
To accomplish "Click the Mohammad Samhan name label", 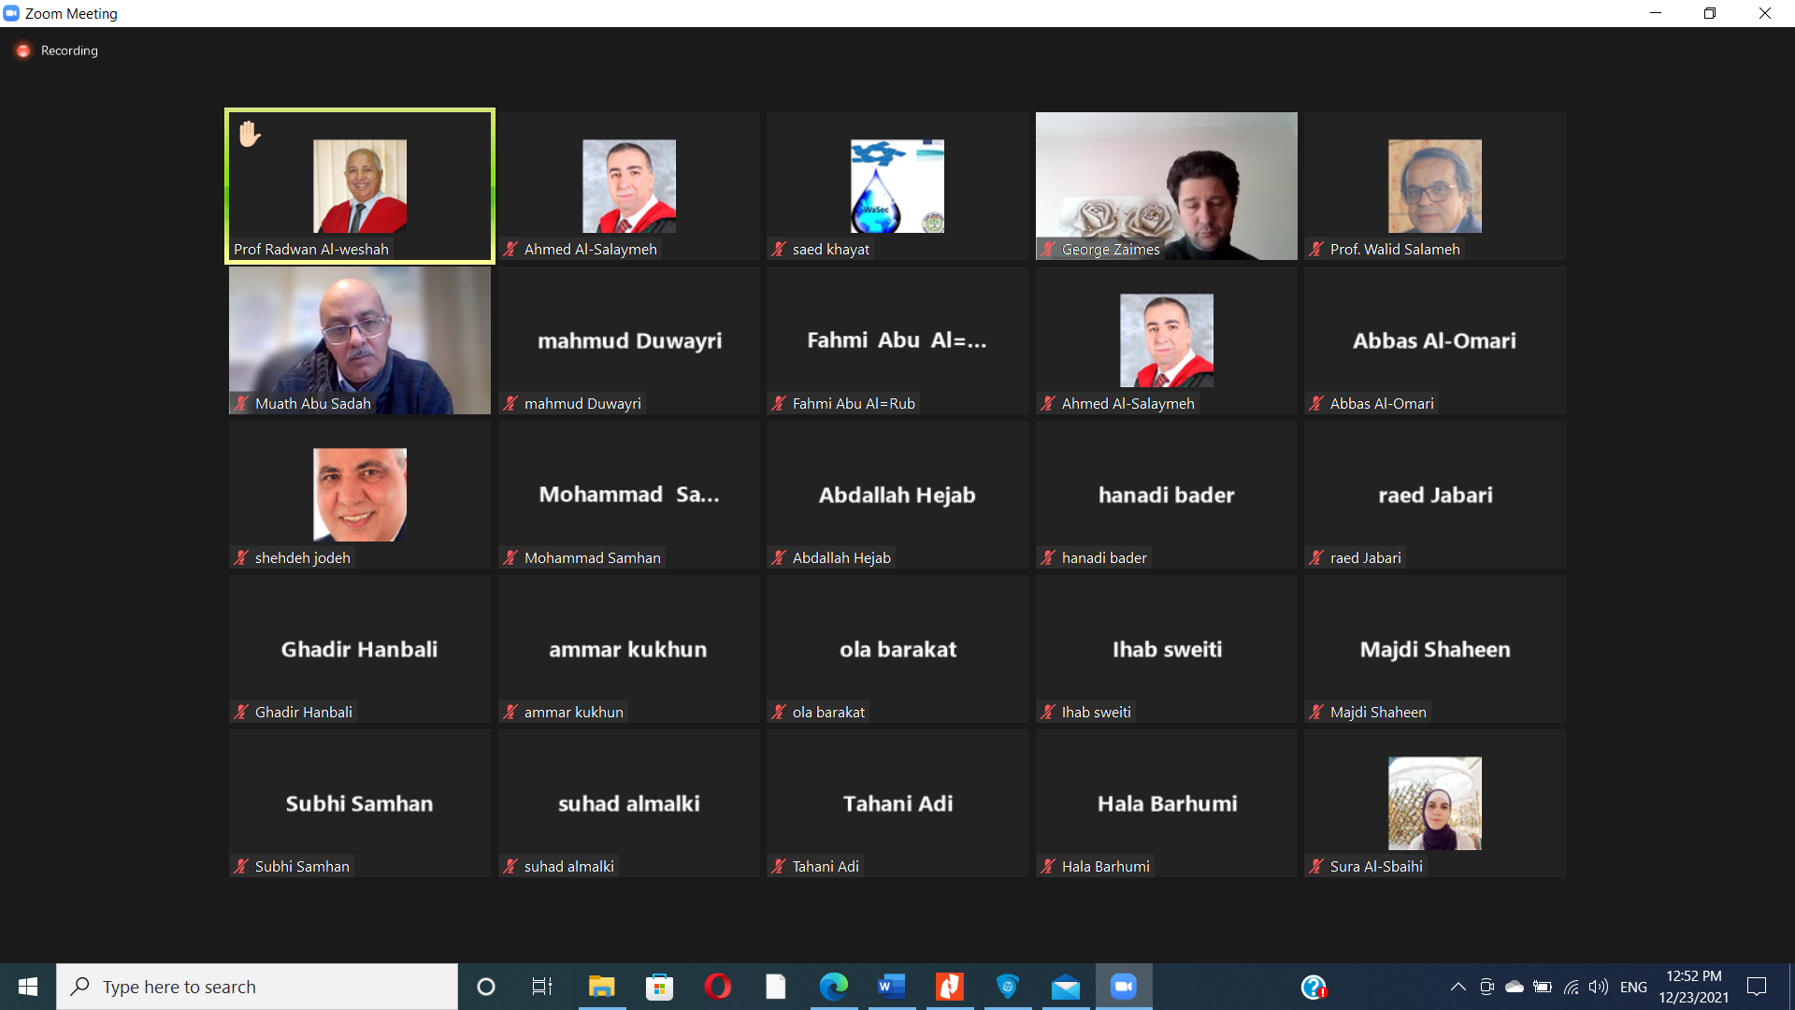I will point(592,557).
